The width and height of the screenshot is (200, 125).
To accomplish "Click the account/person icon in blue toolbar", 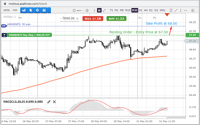I will (x=31, y=10).
